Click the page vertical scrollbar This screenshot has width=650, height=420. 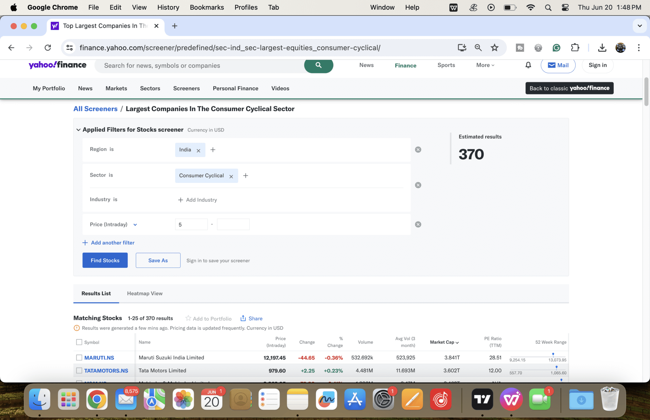click(646, 92)
